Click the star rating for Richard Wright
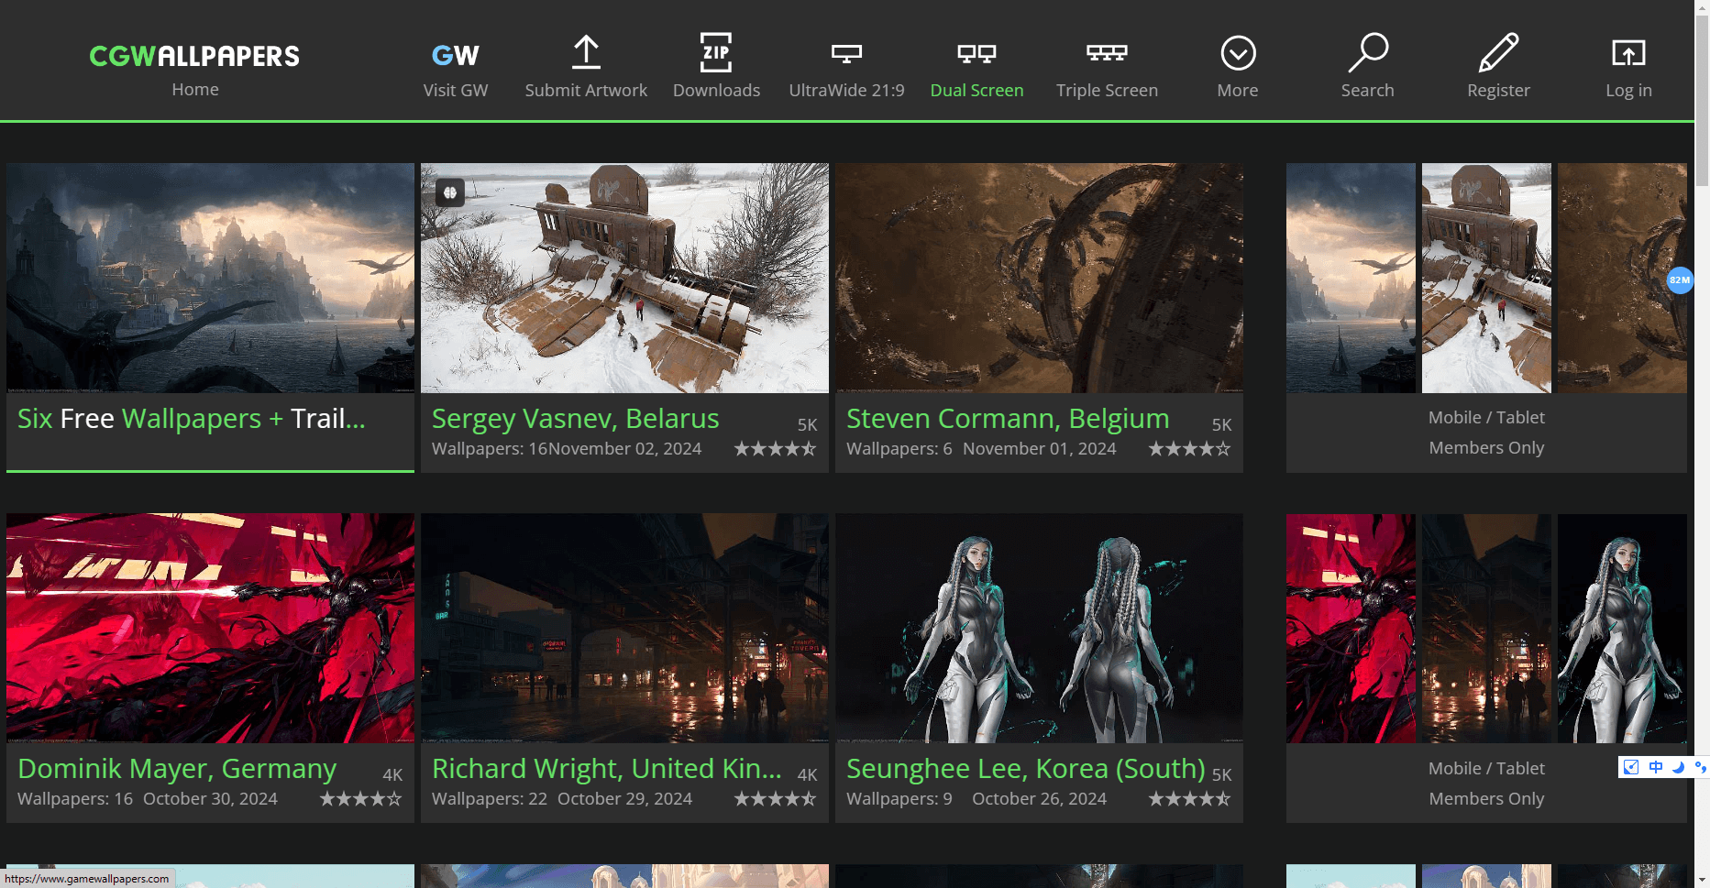 coord(775,798)
